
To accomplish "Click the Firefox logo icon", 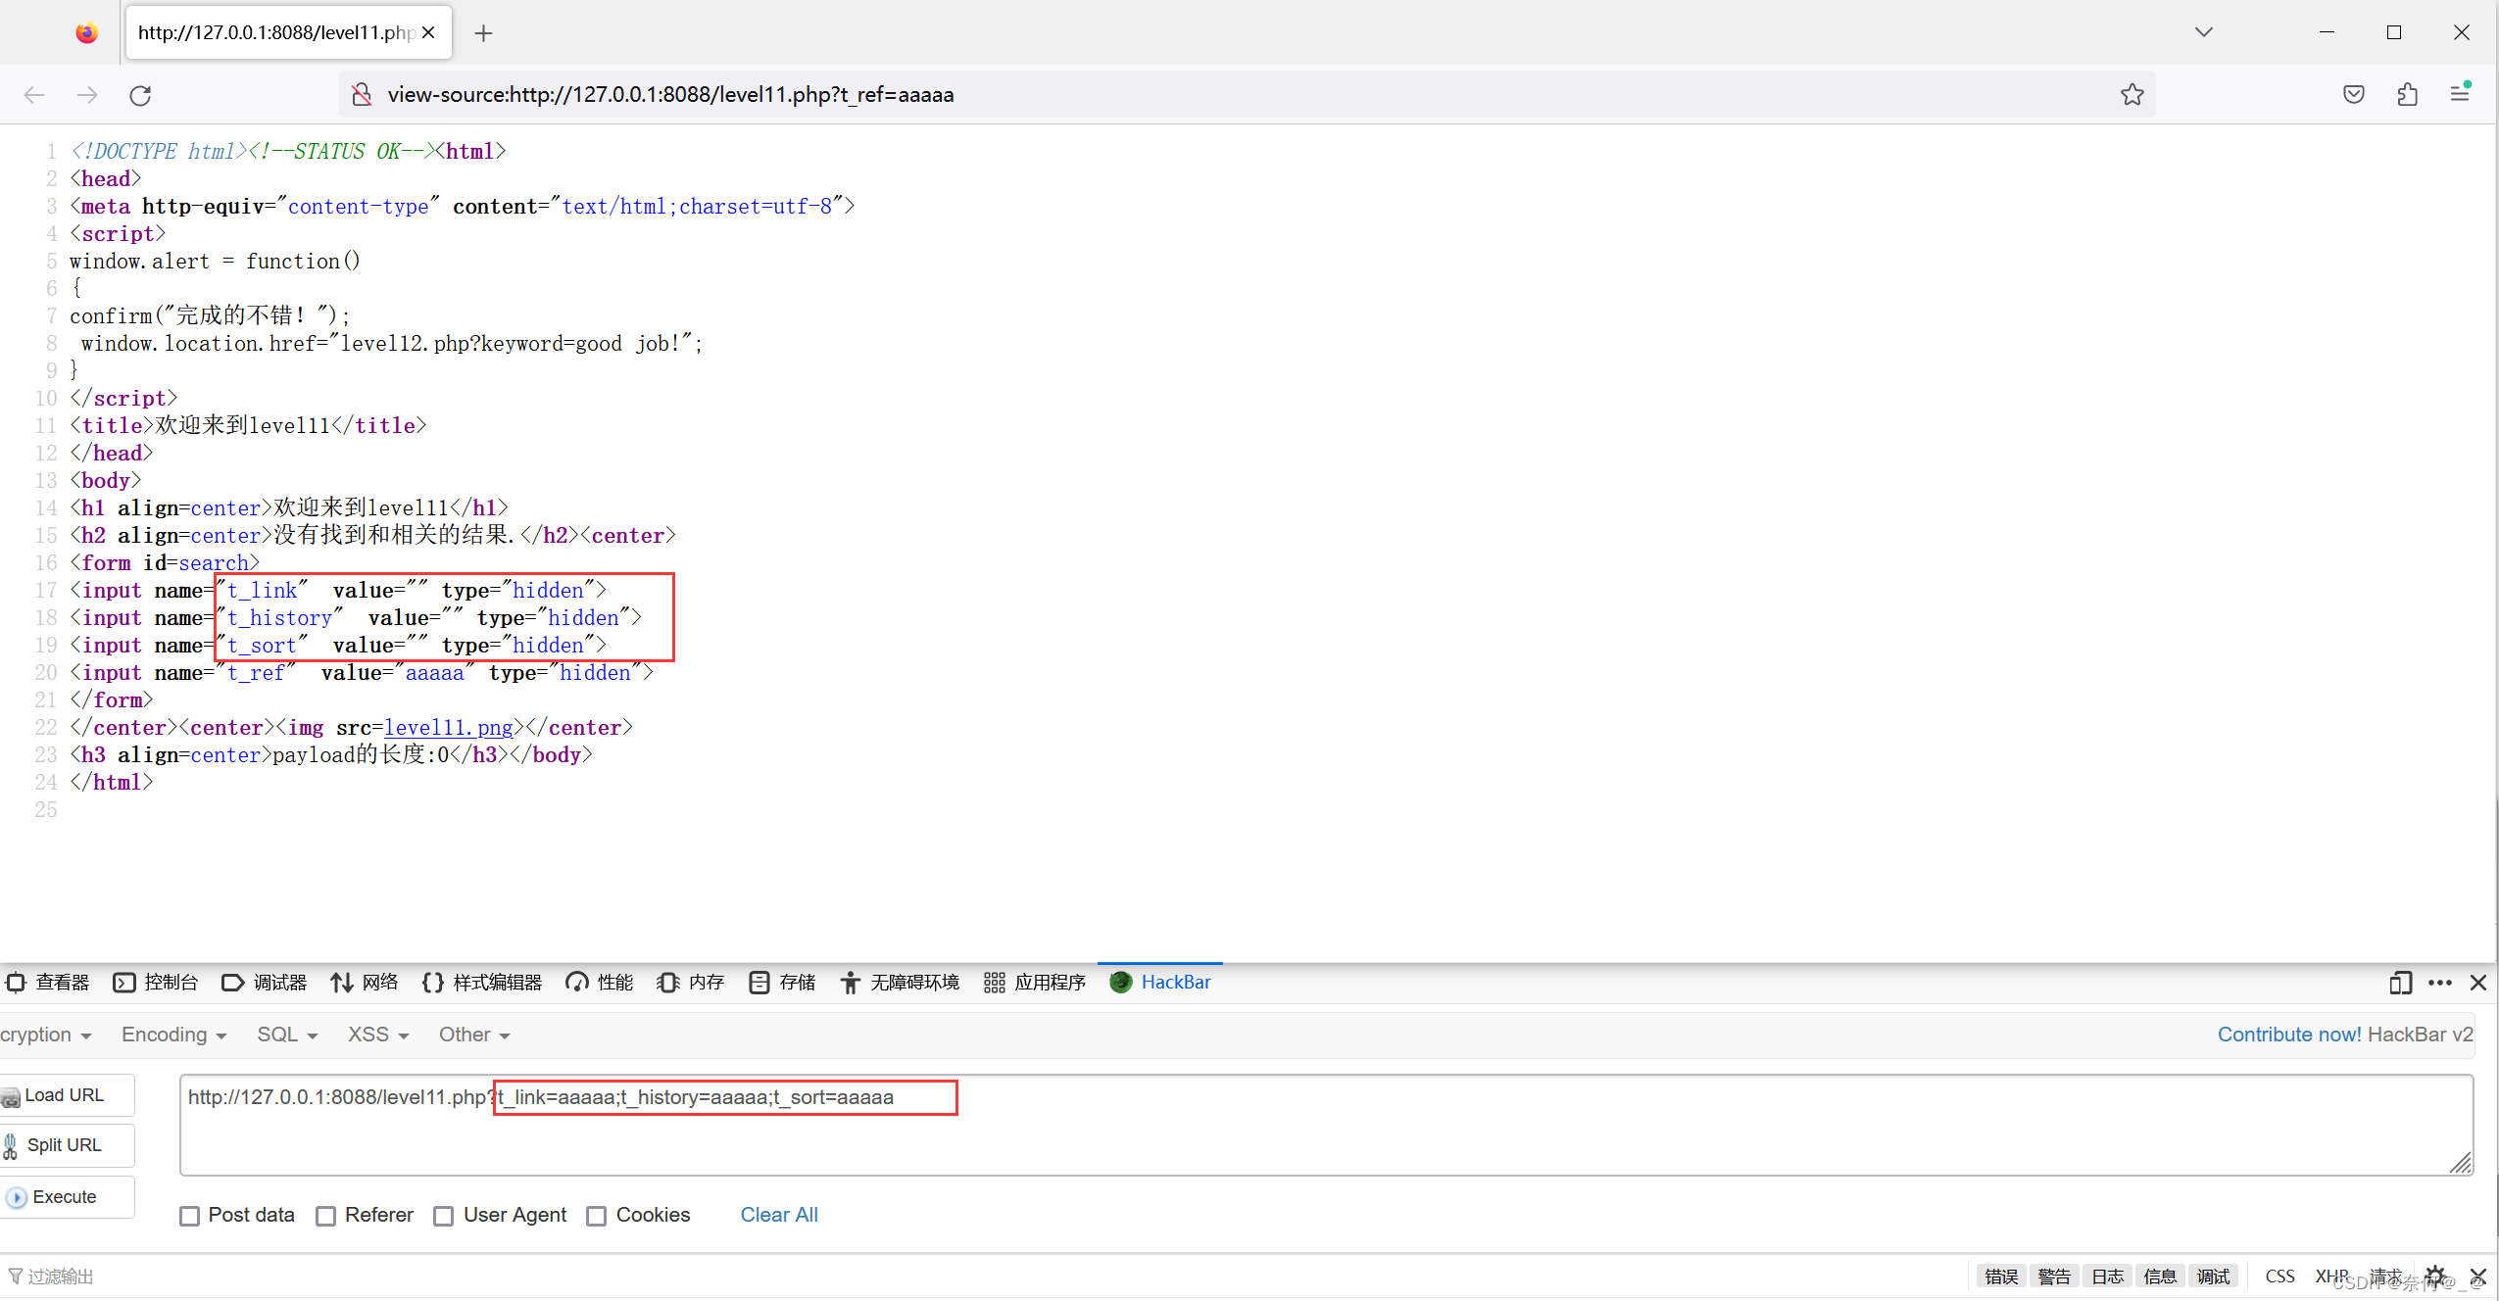I will coord(87,32).
